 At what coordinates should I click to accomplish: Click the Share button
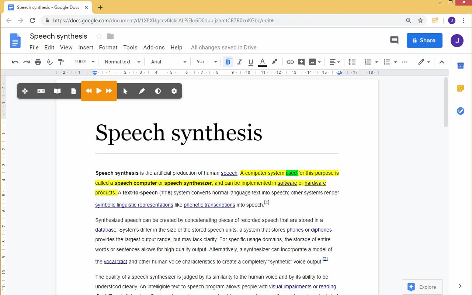[424, 40]
